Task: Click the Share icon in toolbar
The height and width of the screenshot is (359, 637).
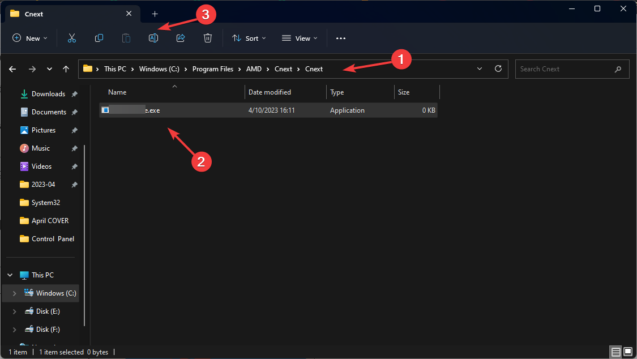Action: pos(181,38)
